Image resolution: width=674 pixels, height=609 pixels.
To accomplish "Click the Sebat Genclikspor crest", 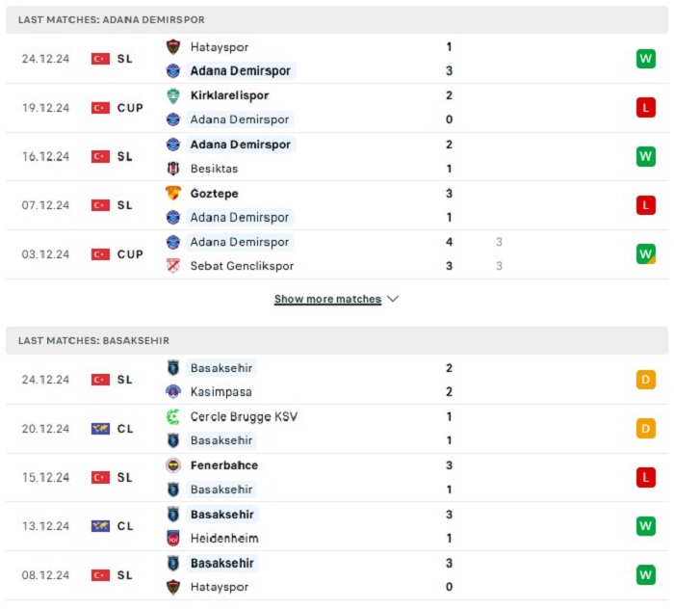I will [173, 266].
